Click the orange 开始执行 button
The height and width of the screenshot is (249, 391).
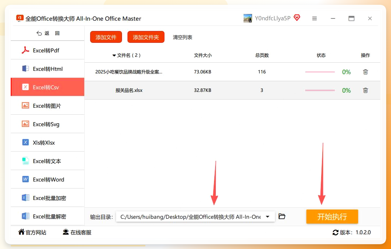pos(332,217)
